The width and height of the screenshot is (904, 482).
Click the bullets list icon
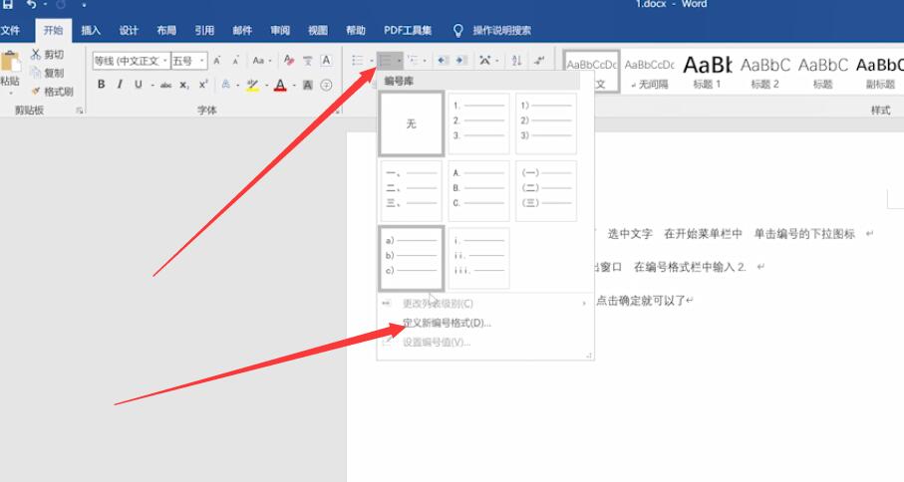click(x=358, y=60)
